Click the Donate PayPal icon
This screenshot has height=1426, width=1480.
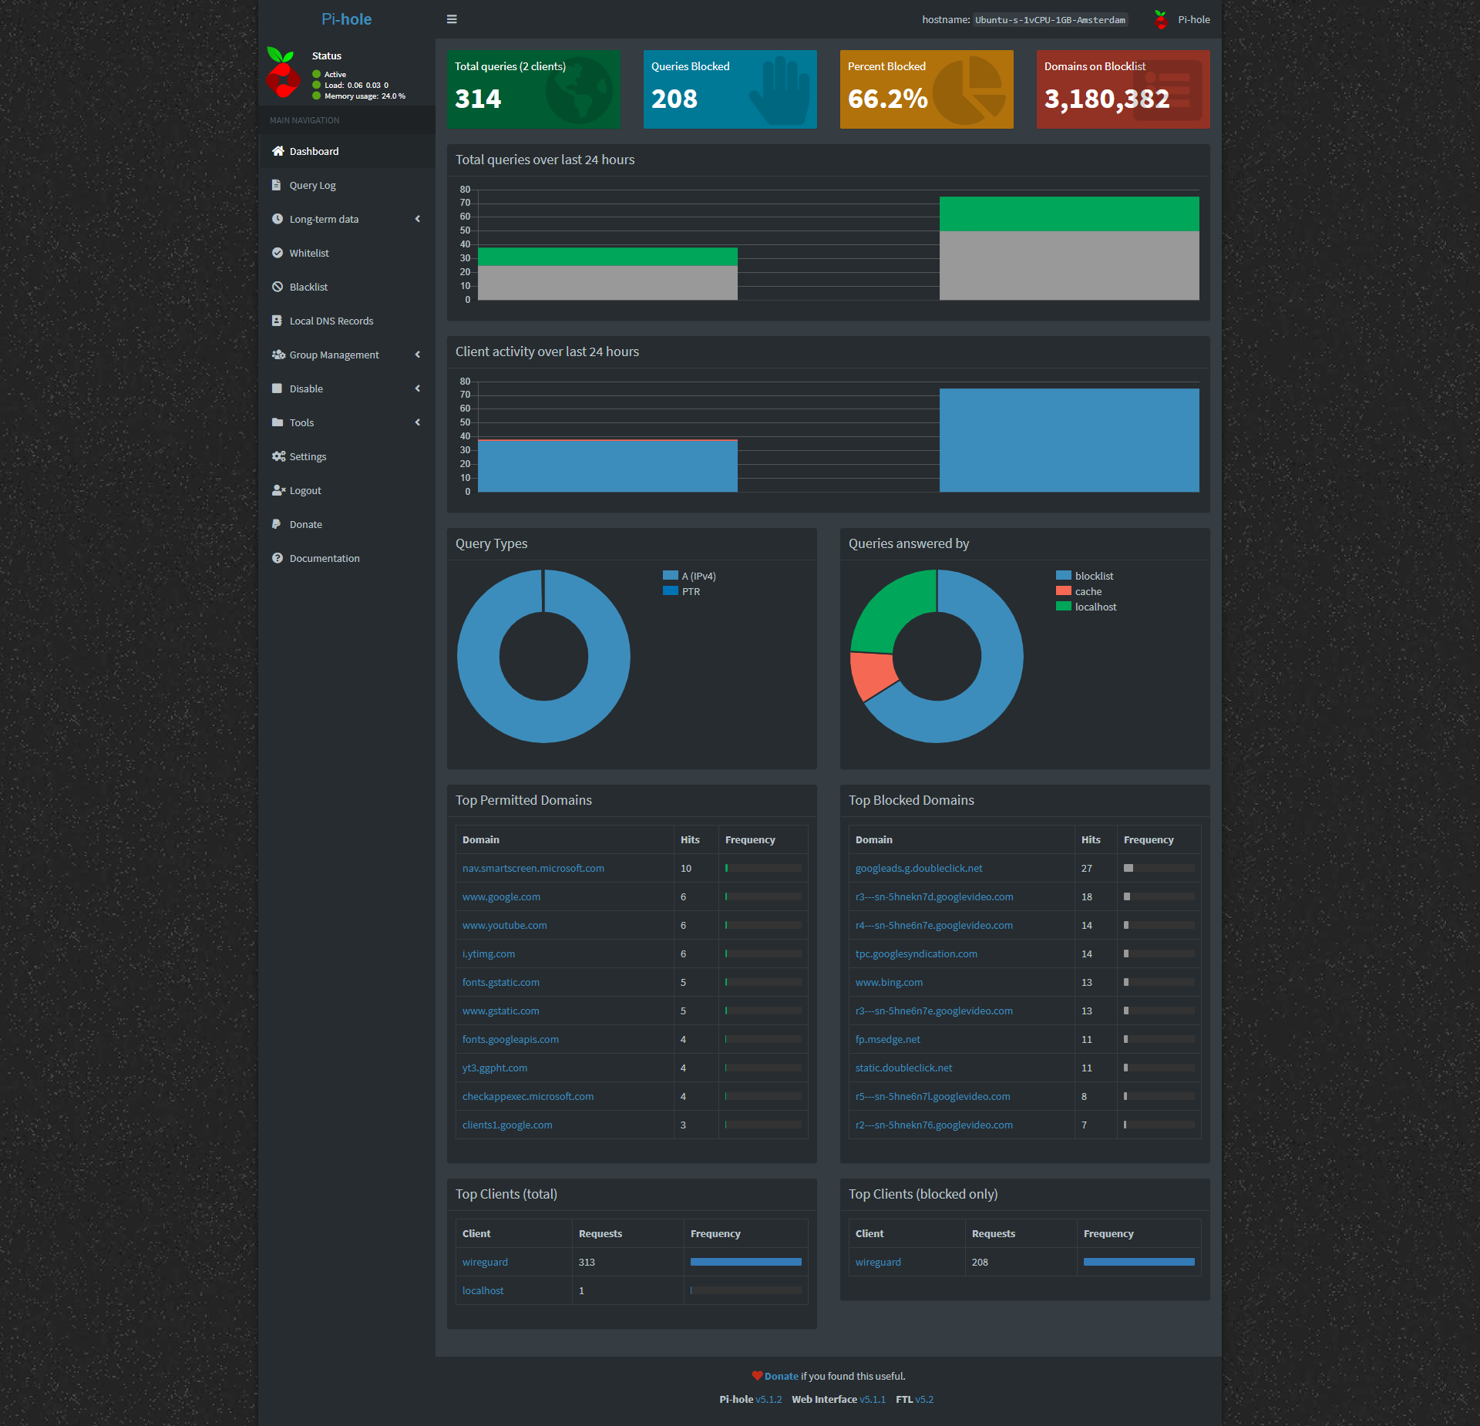point(276,524)
